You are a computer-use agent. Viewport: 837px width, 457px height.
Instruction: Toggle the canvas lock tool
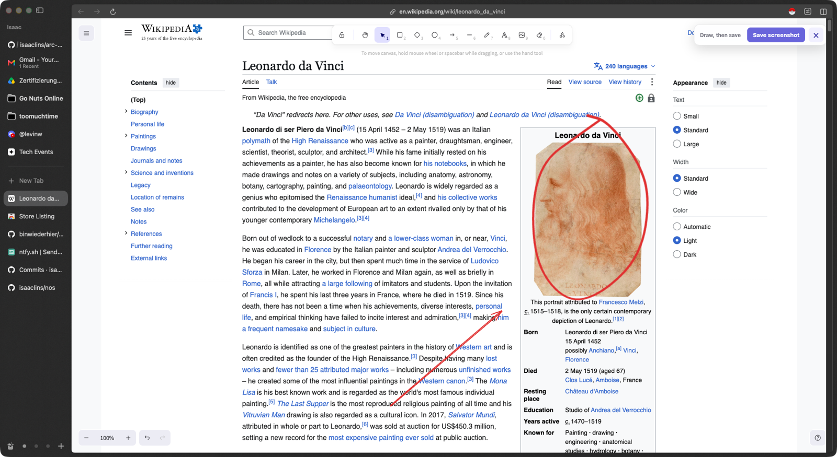tap(342, 35)
